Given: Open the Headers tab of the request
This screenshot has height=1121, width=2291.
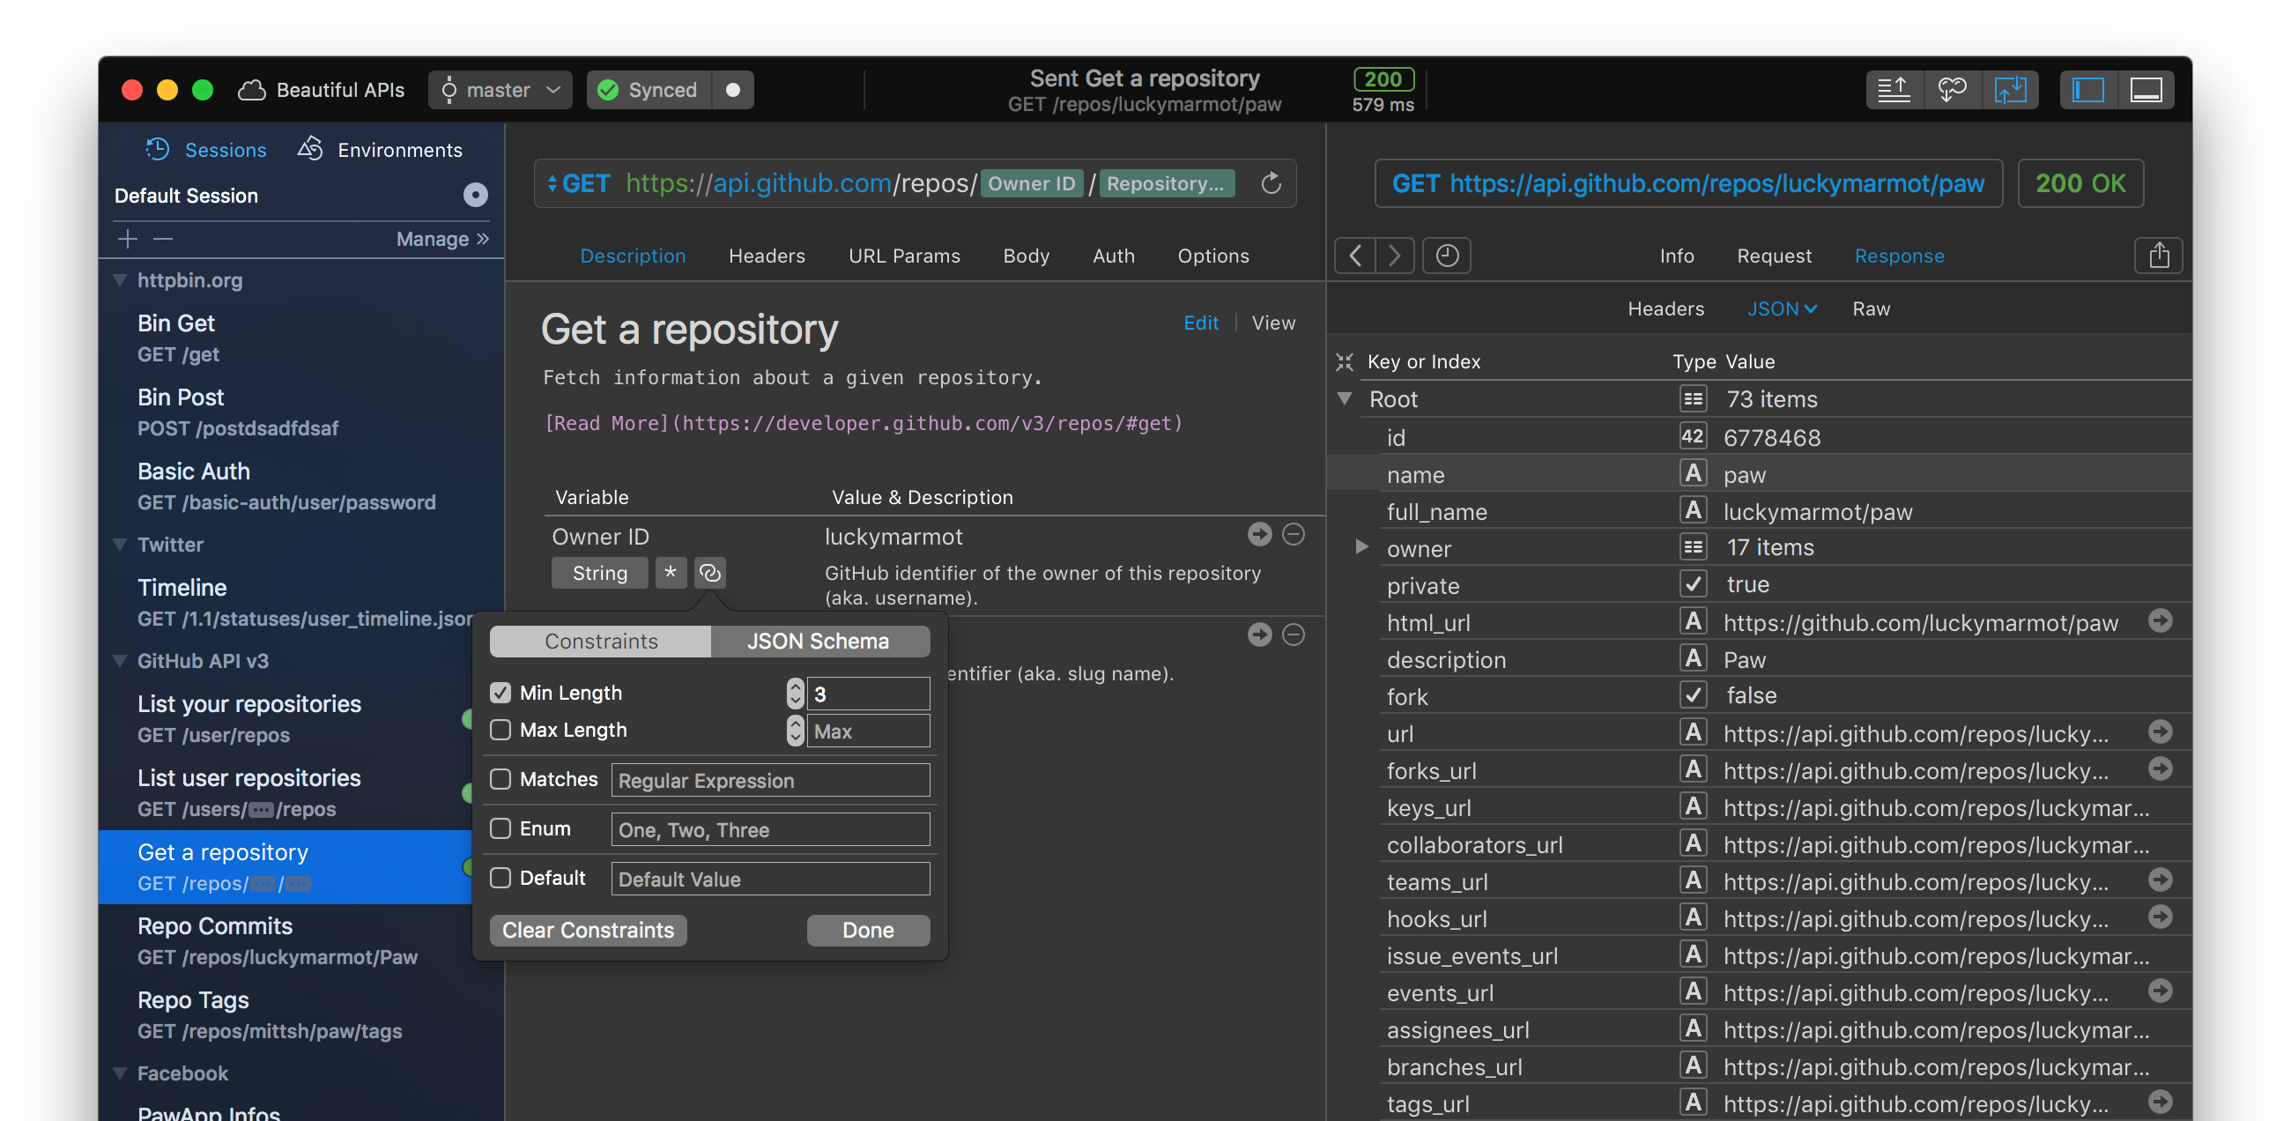Looking at the screenshot, I should [x=767, y=256].
